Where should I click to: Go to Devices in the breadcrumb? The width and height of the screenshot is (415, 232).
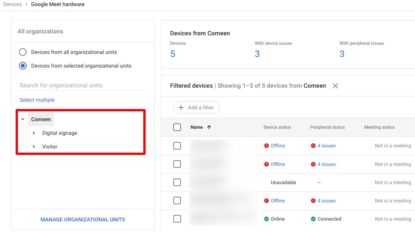[13, 4]
